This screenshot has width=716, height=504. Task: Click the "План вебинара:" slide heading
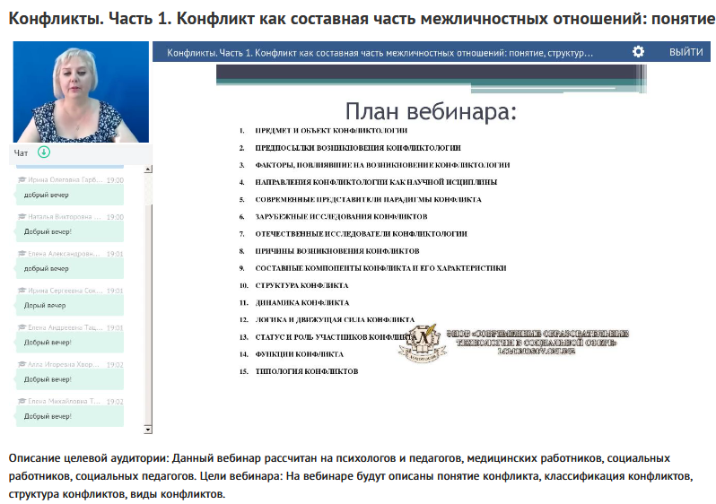point(431,112)
